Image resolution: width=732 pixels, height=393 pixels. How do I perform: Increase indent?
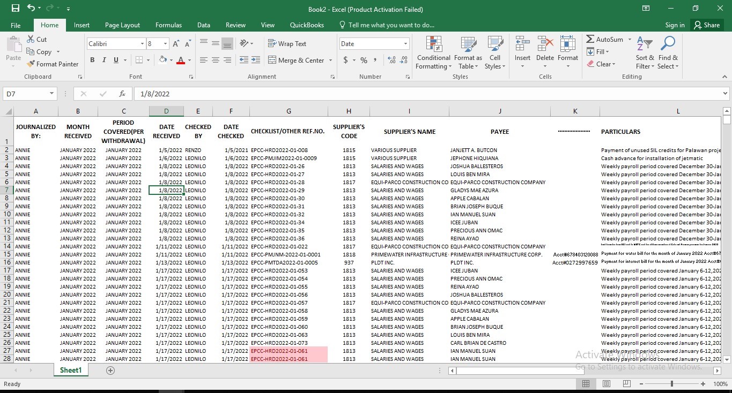point(255,61)
